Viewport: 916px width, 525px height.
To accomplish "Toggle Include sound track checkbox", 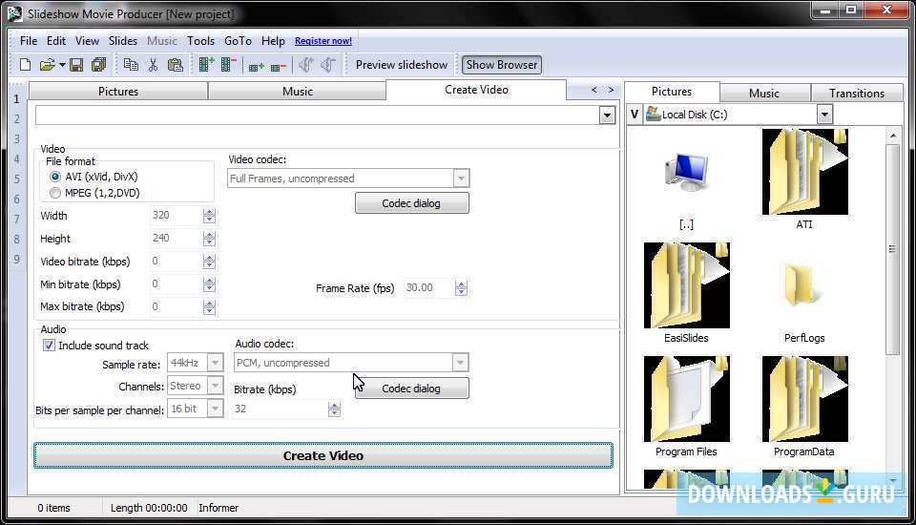I will pyautogui.click(x=49, y=346).
